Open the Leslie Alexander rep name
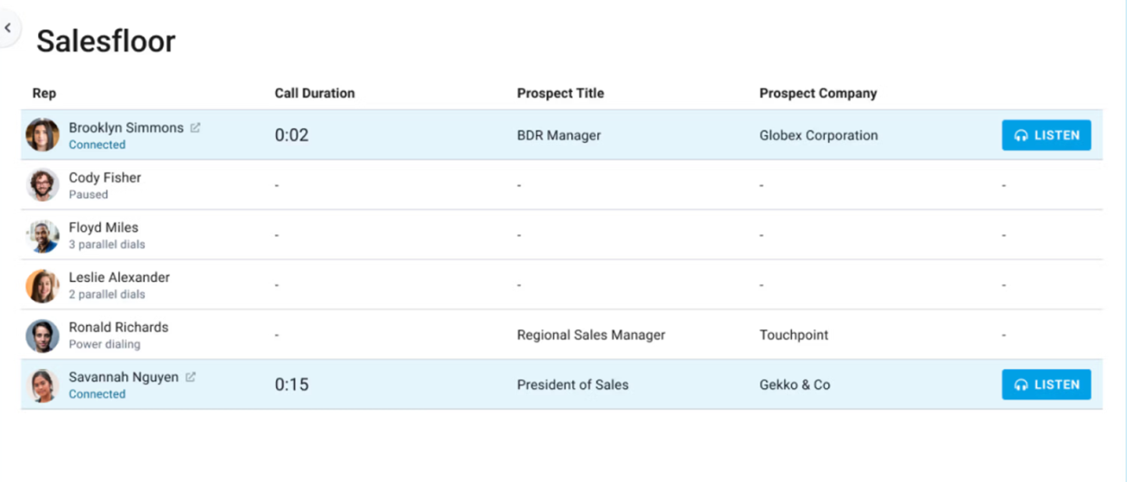 tap(119, 277)
